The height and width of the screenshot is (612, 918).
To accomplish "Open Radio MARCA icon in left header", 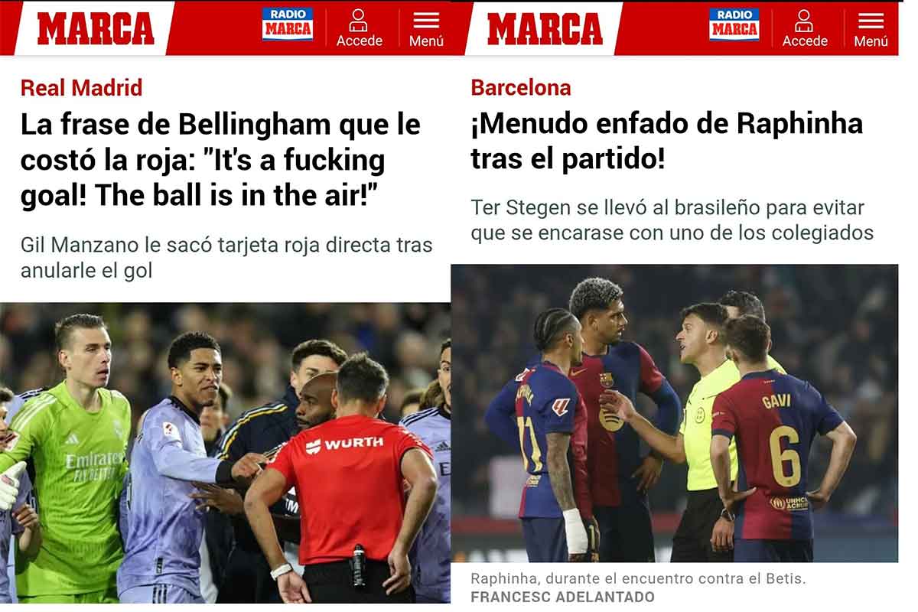I will pyautogui.click(x=288, y=24).
